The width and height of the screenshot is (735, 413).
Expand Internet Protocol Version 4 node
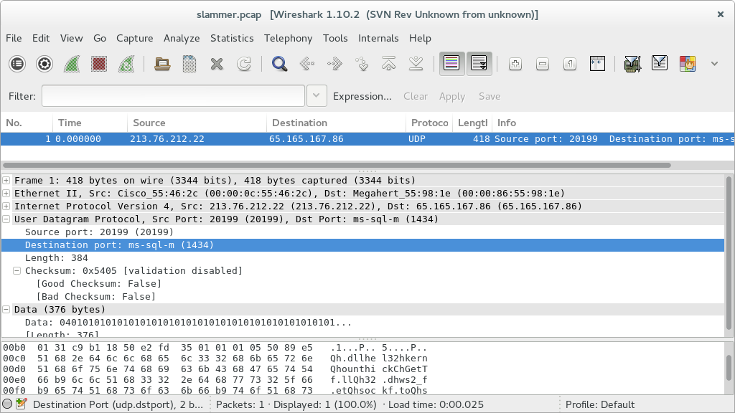pos(6,206)
